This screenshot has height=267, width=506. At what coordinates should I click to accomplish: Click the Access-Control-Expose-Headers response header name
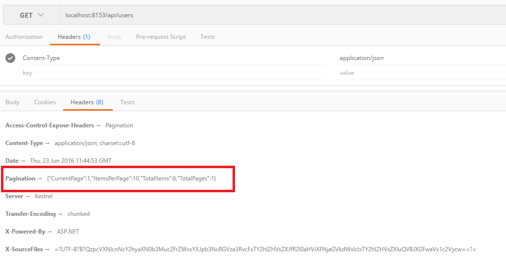[49, 125]
